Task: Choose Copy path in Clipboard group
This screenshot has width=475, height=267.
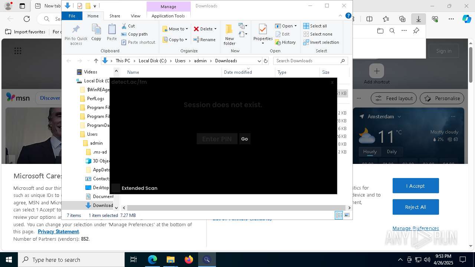Action: (134, 34)
